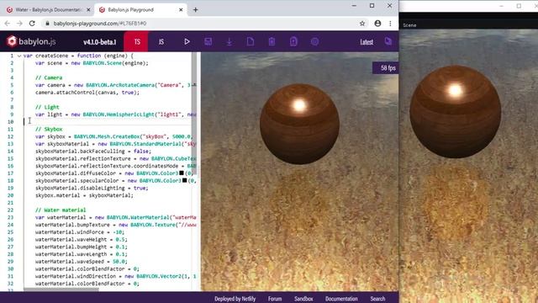538x303 pixels.
Task: Click the sphere in the Scene window
Action: pyautogui.click(x=456, y=112)
